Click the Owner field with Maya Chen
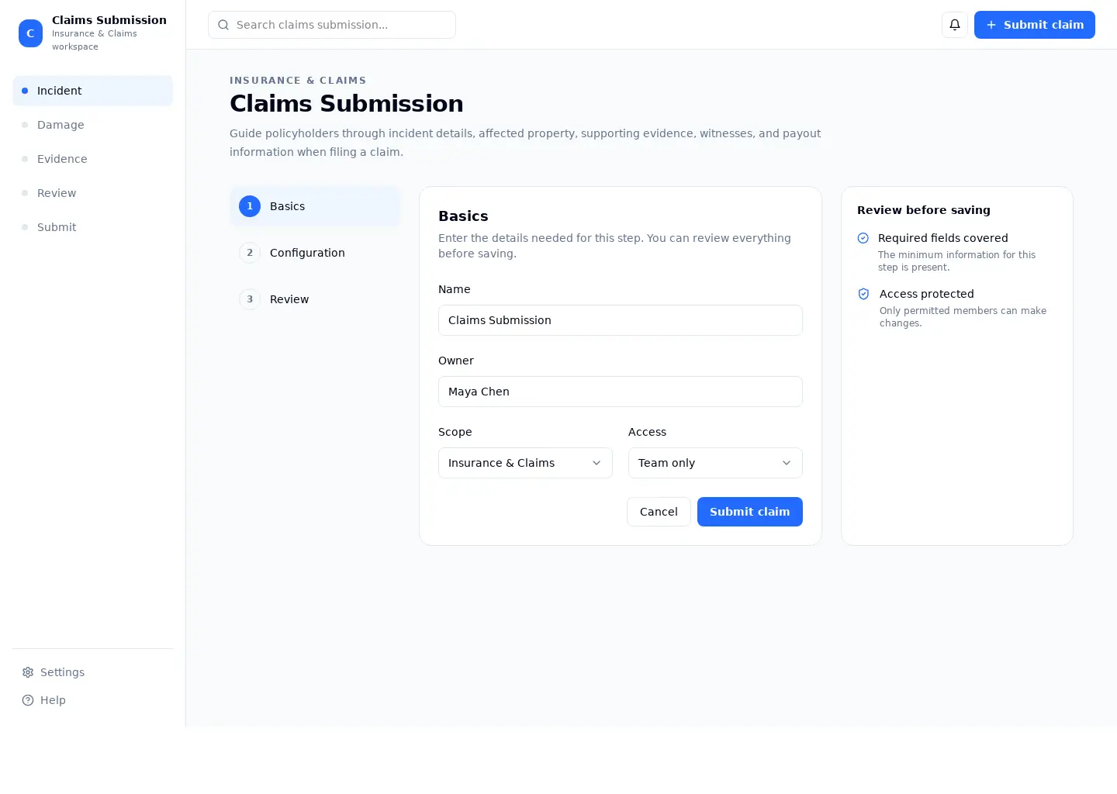Screen dimensions: 1117x794 point(621,392)
